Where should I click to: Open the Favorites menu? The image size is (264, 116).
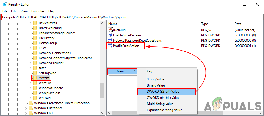[x=38, y=11]
